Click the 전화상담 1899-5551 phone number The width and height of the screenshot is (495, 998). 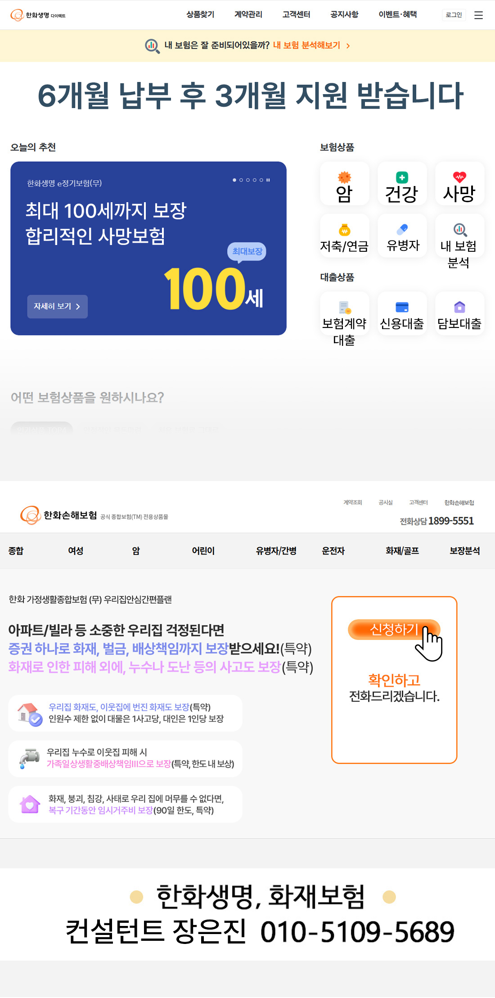click(x=436, y=521)
